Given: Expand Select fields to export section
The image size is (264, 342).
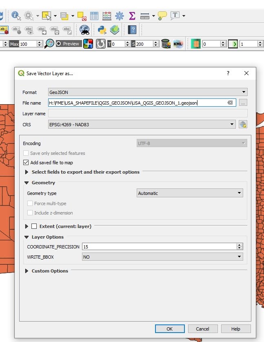Looking at the screenshot, I should 27,172.
